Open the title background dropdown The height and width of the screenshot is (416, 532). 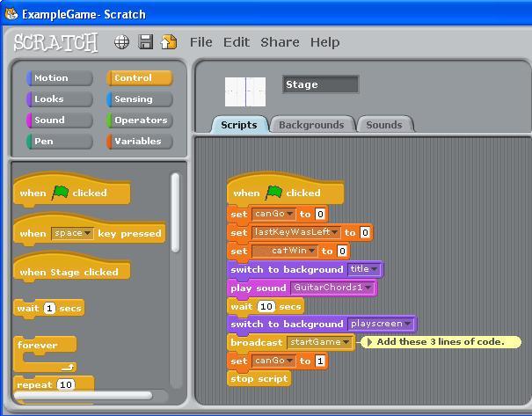[x=364, y=269]
